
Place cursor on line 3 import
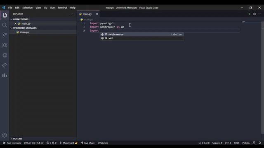tap(94, 30)
